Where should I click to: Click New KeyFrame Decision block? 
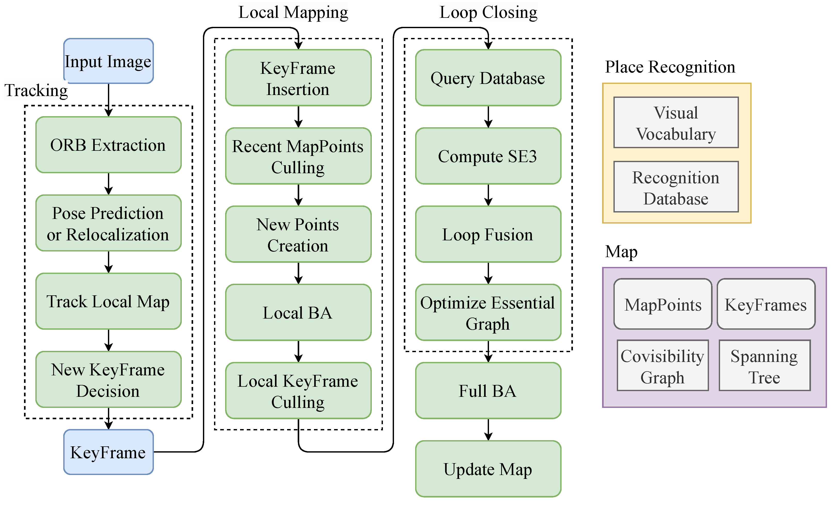pos(108,380)
